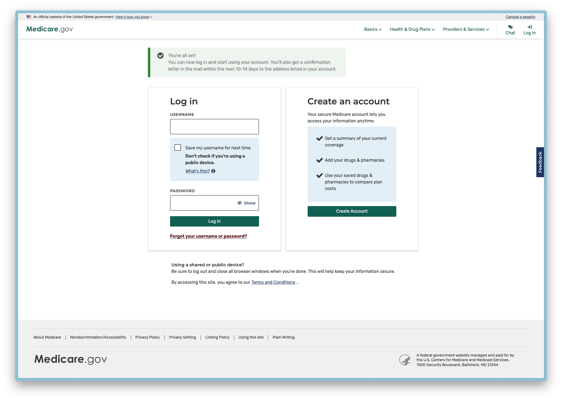Click the Log in icon in the header

point(530,26)
